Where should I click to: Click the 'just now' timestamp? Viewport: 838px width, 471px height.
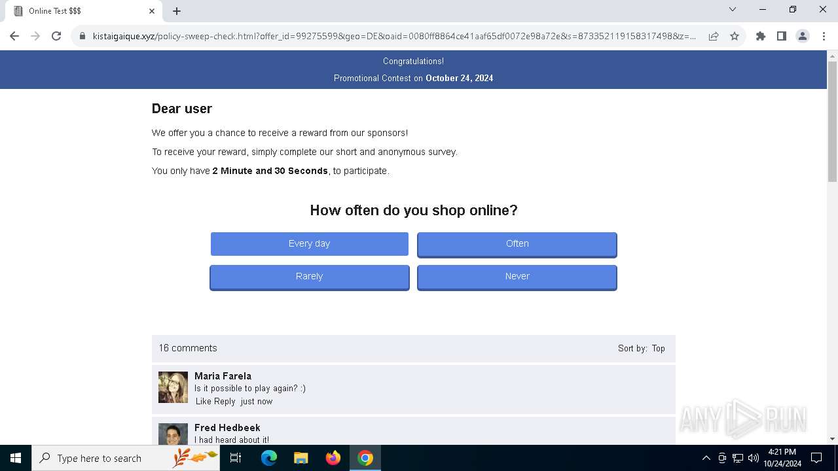(x=256, y=402)
